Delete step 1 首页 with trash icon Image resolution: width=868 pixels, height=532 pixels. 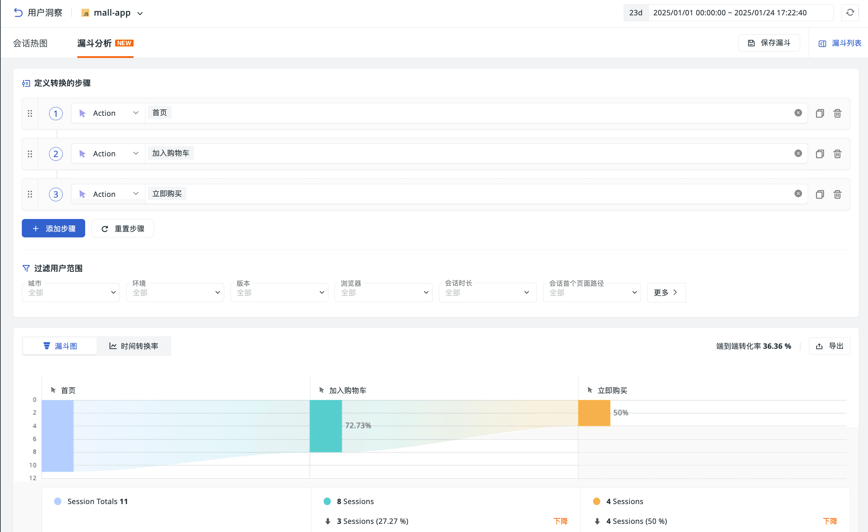click(837, 113)
